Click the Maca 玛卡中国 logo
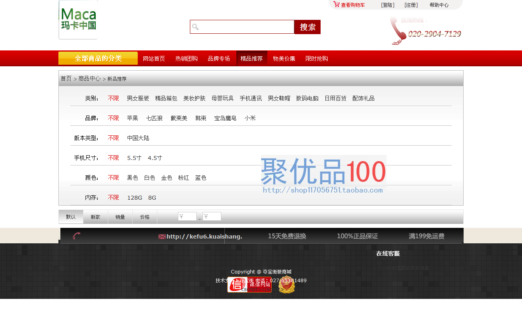This screenshot has height=310, width=522. [78, 20]
